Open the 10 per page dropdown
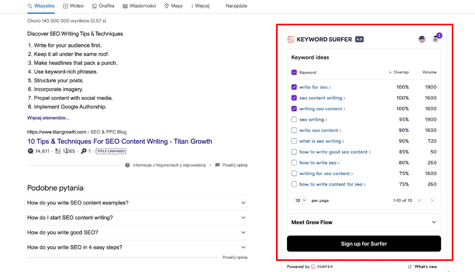Screen dimensions: 475x272 click(300, 200)
